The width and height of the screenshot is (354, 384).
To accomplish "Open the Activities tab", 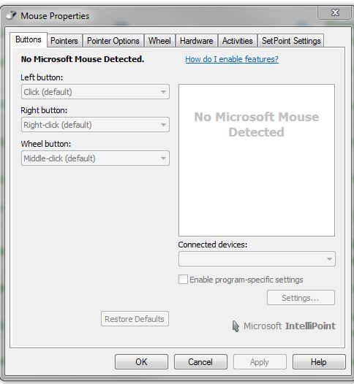I will click(237, 41).
